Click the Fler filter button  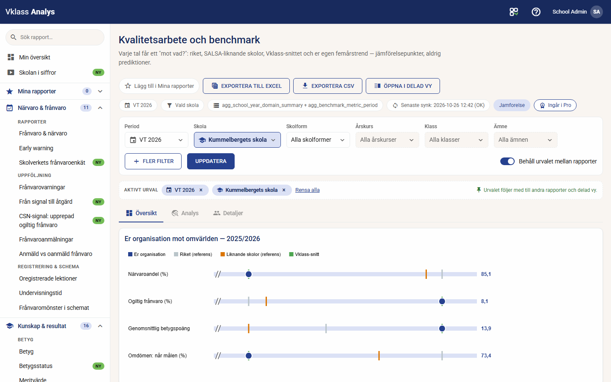(153, 161)
